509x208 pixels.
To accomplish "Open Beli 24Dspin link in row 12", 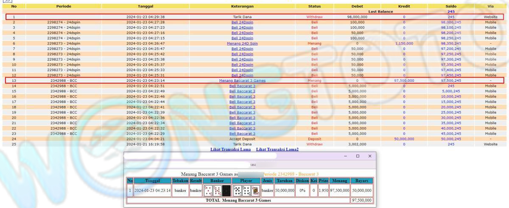I will tap(242, 75).
